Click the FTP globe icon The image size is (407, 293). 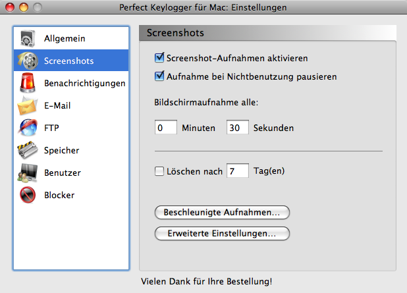28,128
